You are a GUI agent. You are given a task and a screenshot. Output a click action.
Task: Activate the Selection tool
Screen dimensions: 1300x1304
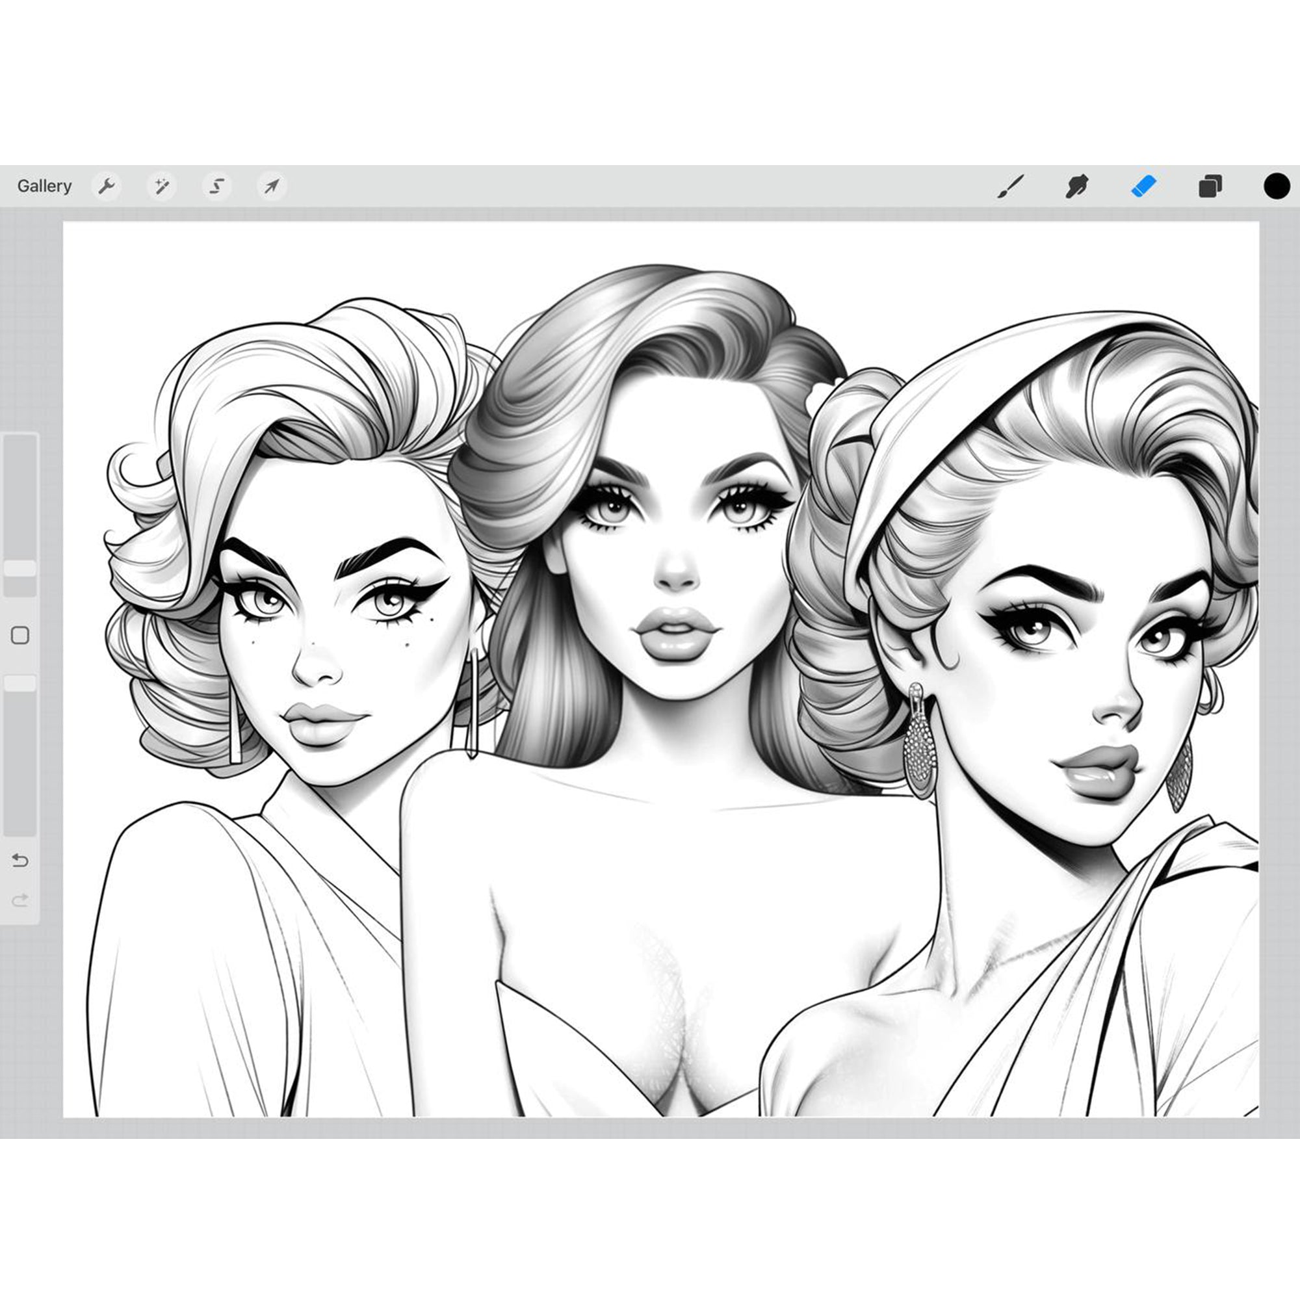tap(217, 186)
